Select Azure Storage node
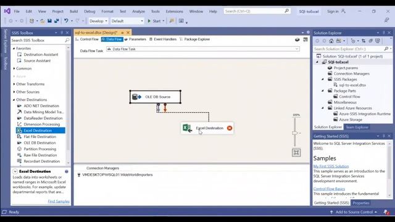 [x=351, y=120]
